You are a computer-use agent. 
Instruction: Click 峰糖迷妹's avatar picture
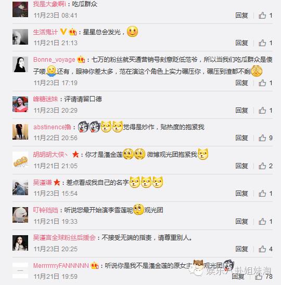click(20, 104)
